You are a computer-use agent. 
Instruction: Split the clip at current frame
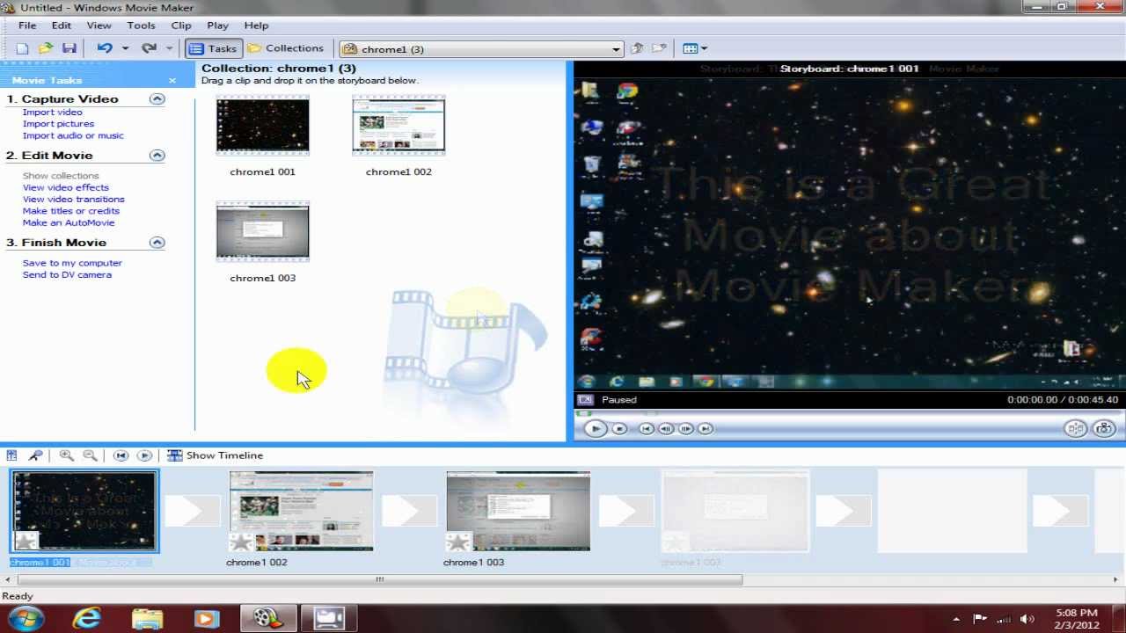[1075, 429]
